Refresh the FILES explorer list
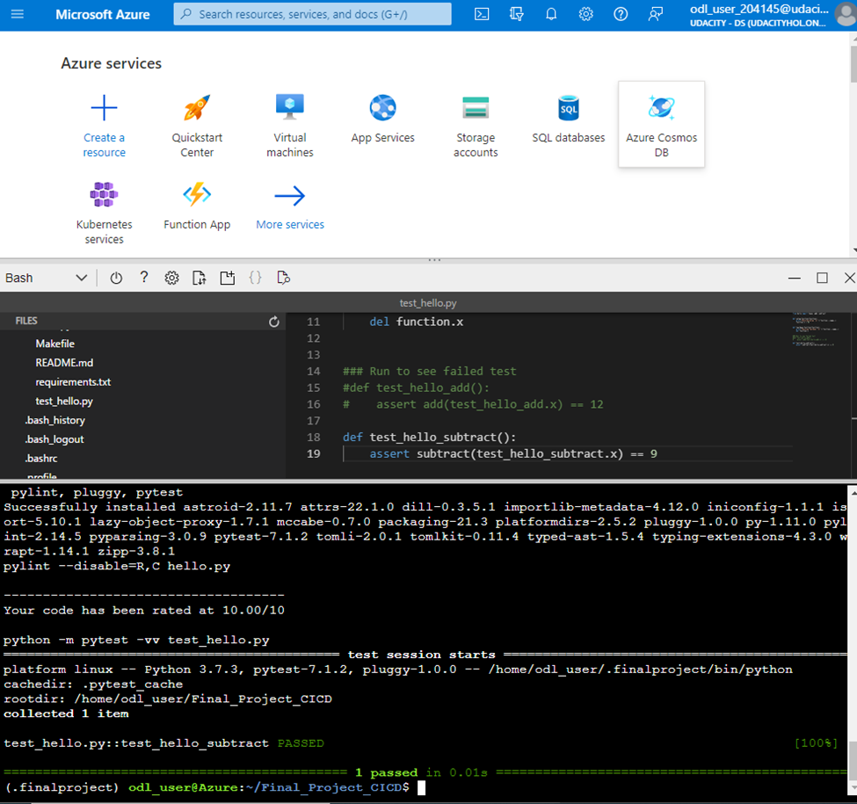Screen dimensions: 857x804 [x=274, y=322]
